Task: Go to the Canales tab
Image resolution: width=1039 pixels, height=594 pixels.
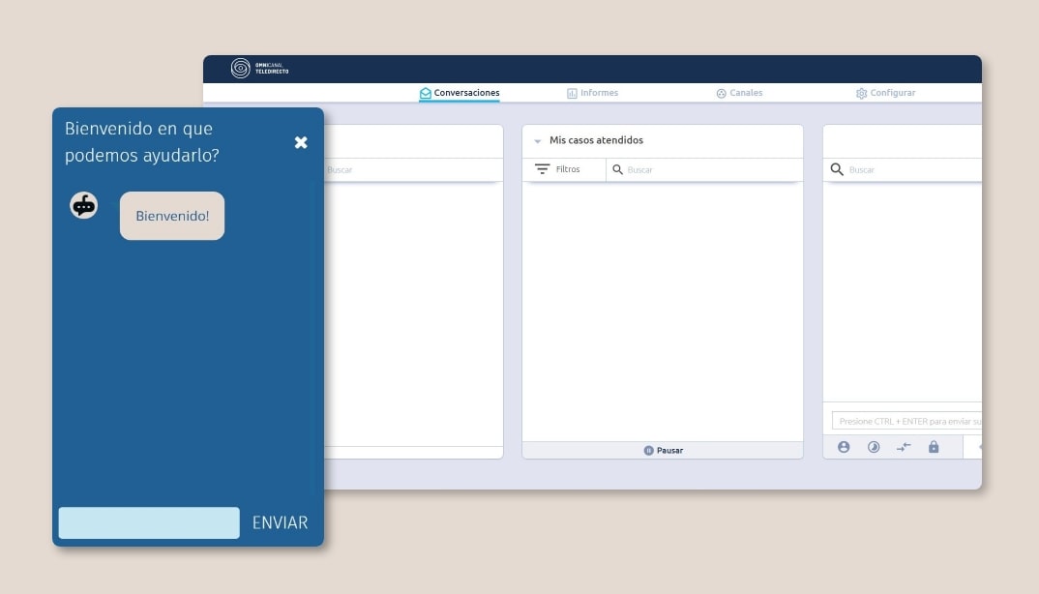Action: [x=739, y=93]
